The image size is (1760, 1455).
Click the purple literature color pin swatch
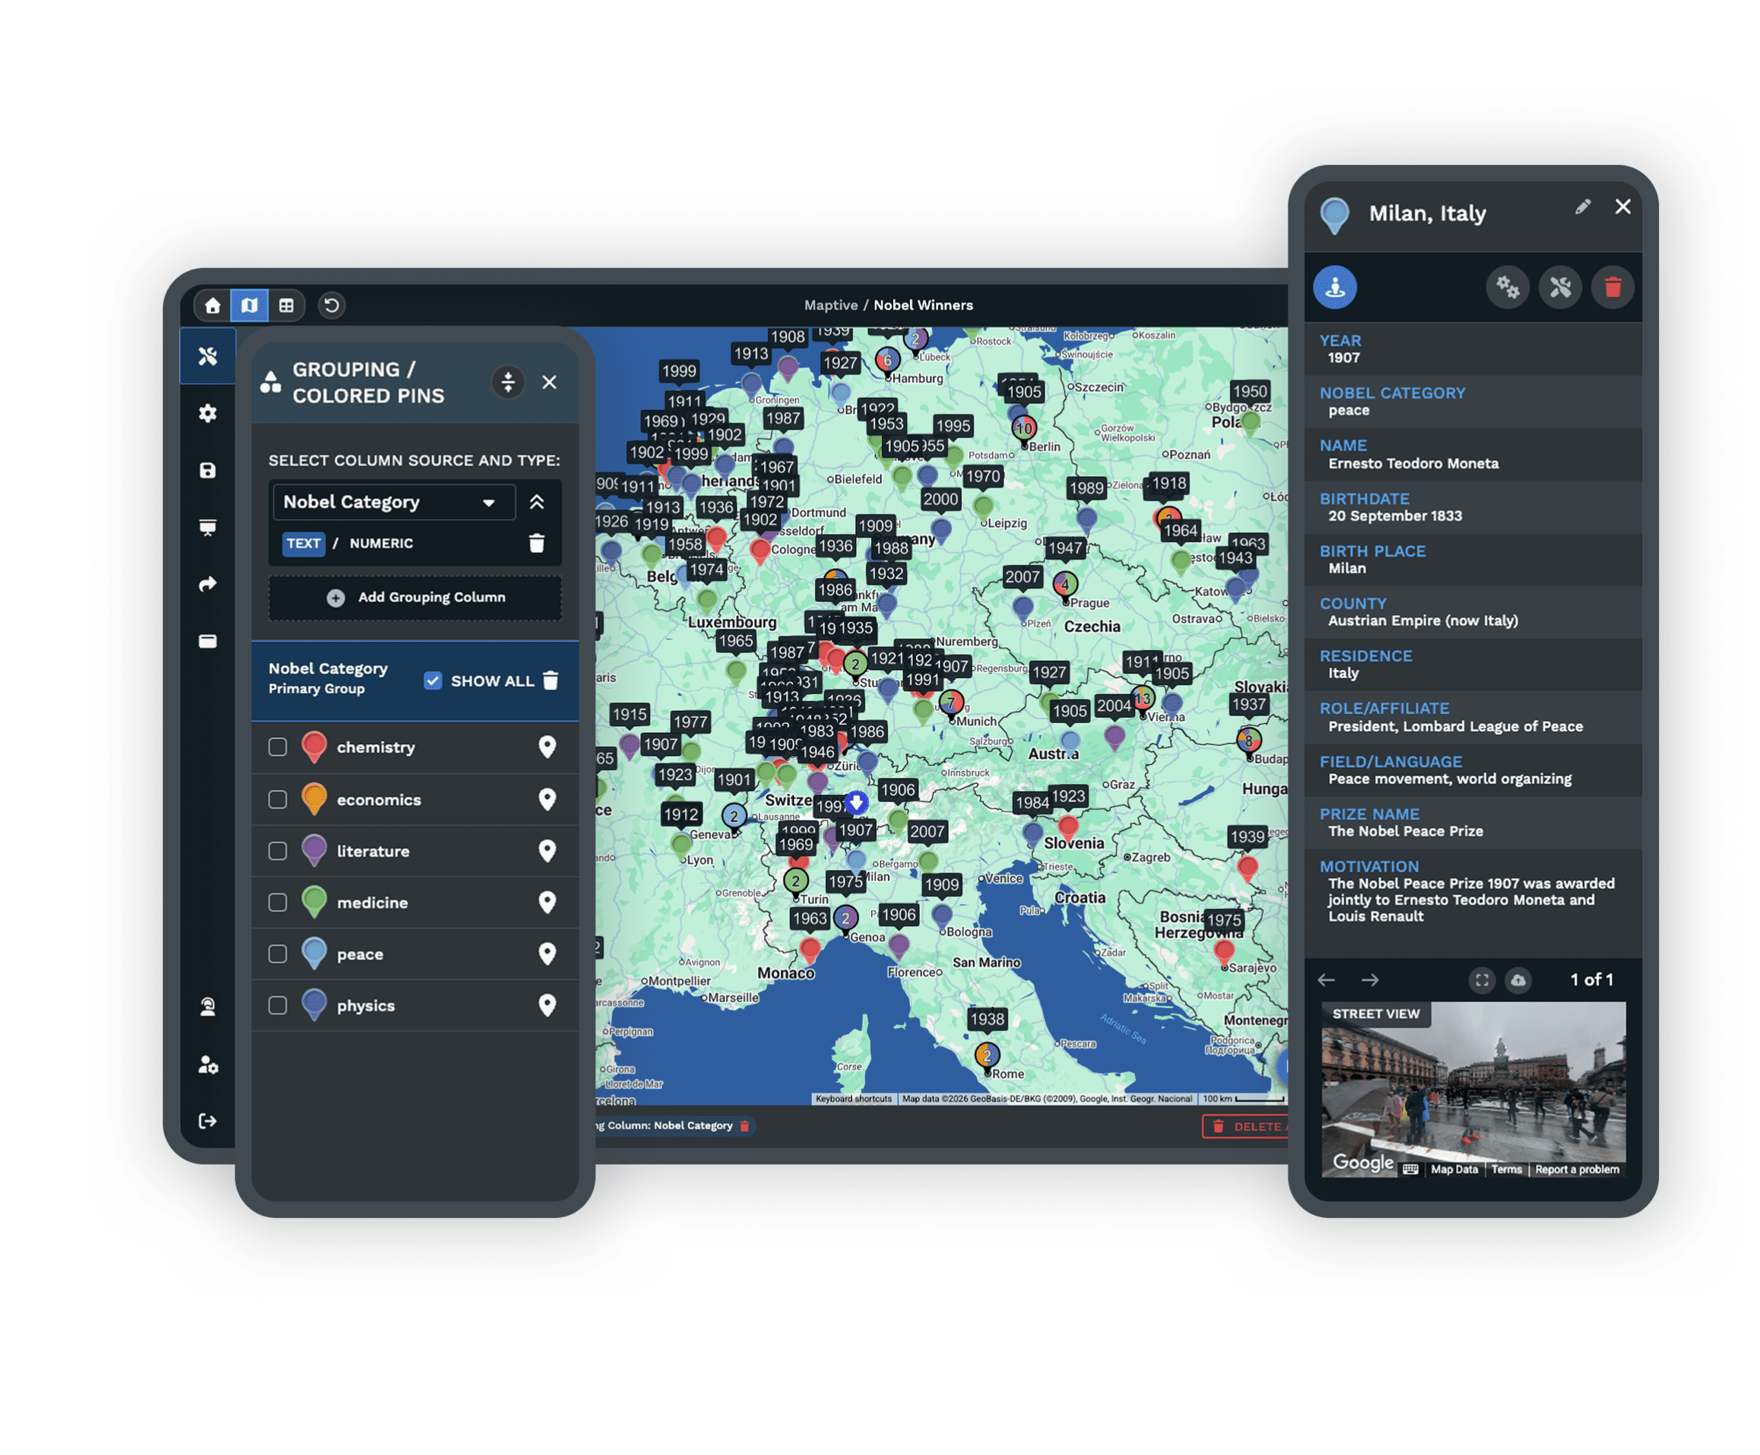313,849
